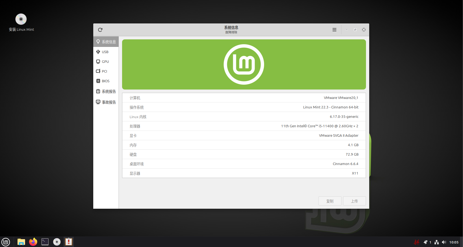
Task: Open the USB sidebar section
Action: (106, 52)
